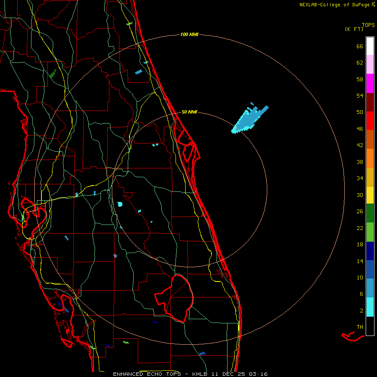Click the KMLB radar site identifier
This screenshot has width=377, height=377.
[x=201, y=374]
